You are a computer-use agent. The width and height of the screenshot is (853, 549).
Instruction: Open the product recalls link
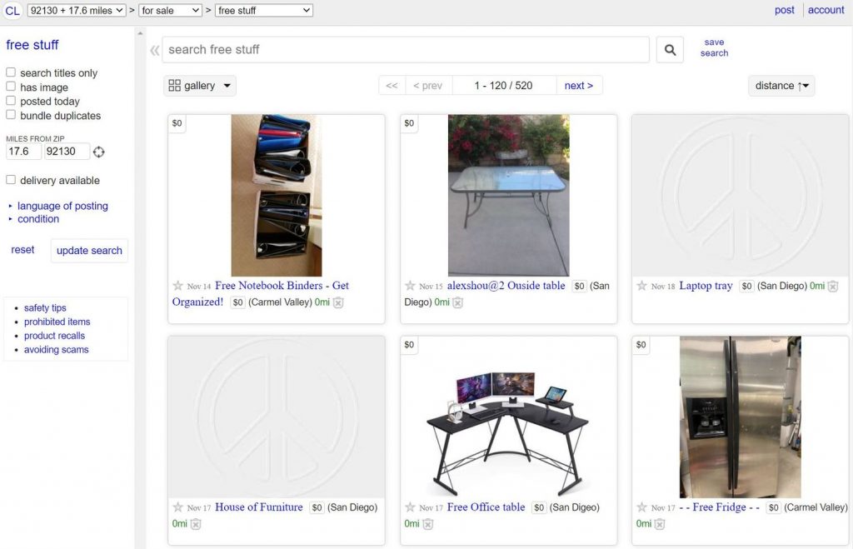coord(54,336)
